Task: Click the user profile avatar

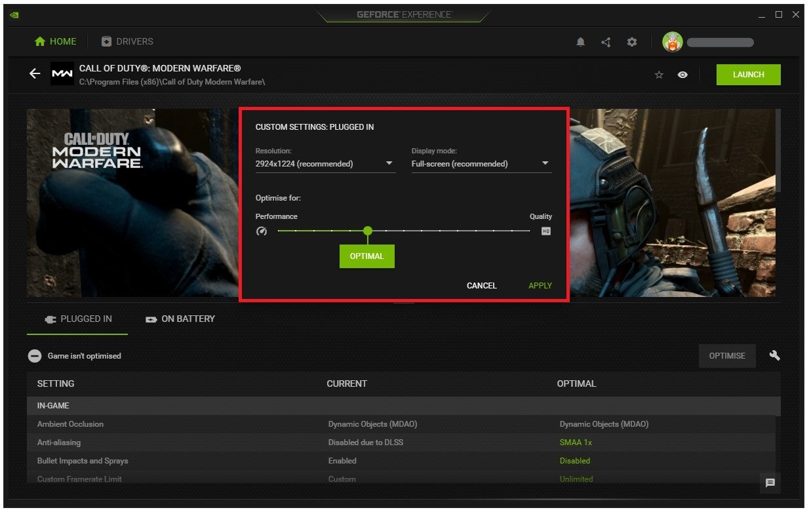Action: 673,42
